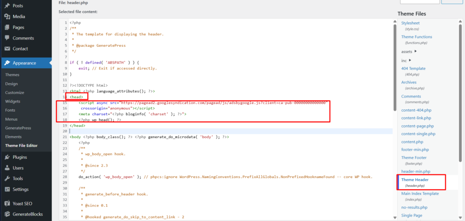Open header-min.php file
Image resolution: width=465 pixels, height=221 pixels.
coord(416,171)
